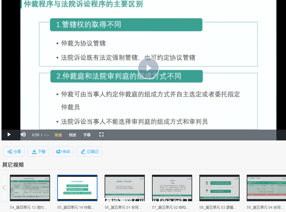Click the large center play overlay button
Screen dimensions: 286x212
coord(148,68)
